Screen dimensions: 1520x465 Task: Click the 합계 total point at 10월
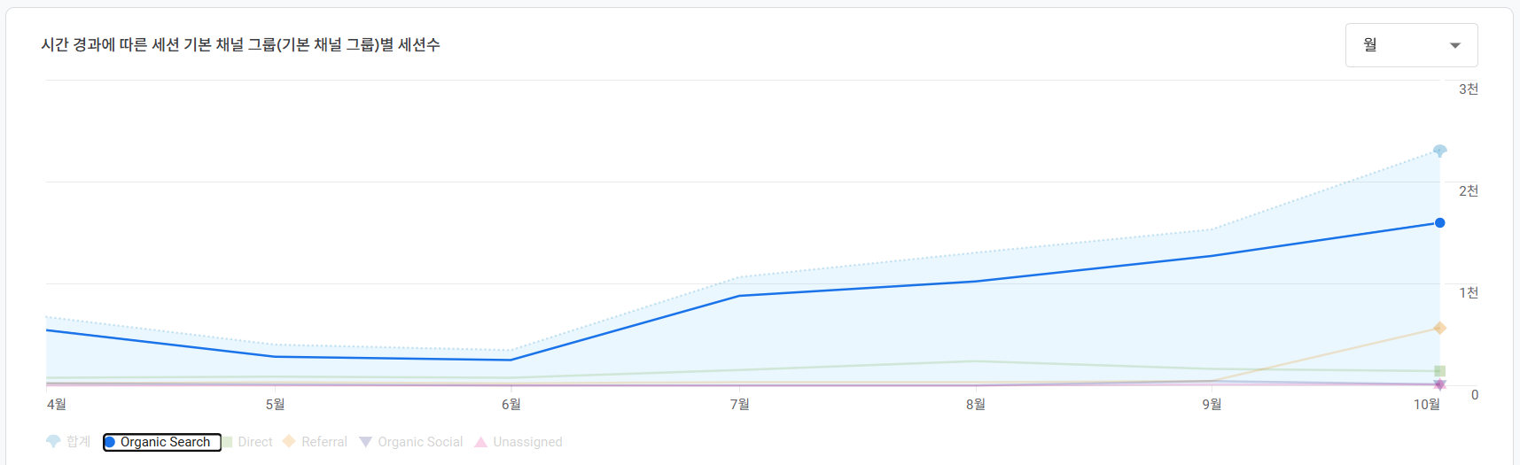[1439, 151]
